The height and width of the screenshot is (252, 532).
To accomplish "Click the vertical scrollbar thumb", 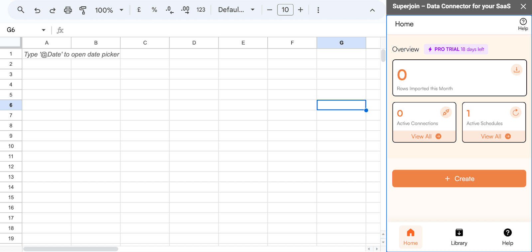I will [x=383, y=55].
